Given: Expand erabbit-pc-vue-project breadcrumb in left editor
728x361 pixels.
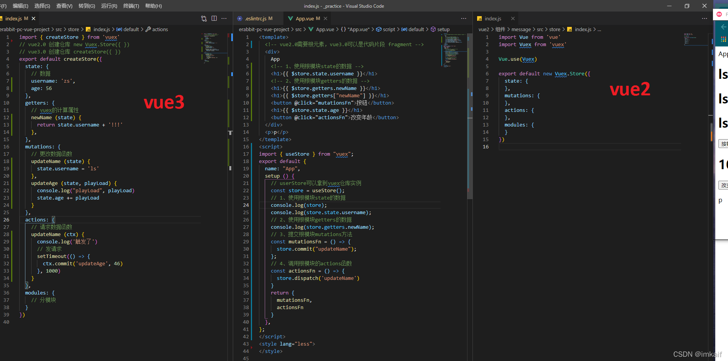Looking at the screenshot, I should pos(25,29).
